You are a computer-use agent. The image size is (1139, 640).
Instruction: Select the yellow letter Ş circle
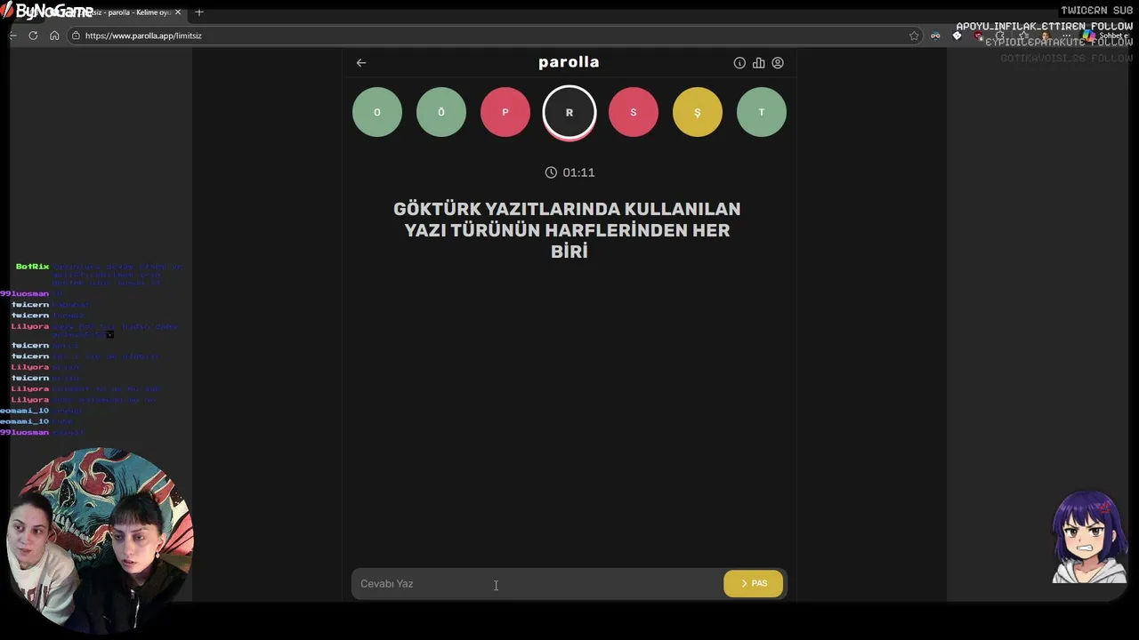click(698, 112)
